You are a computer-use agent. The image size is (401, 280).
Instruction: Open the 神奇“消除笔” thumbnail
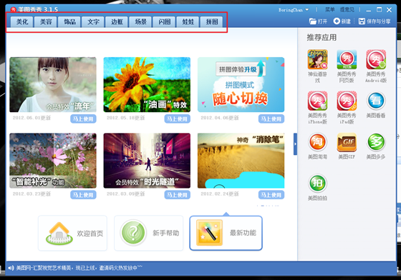pos(241,161)
